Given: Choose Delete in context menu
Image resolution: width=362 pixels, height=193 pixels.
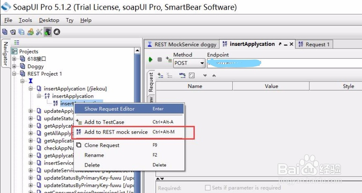Looking at the screenshot, I should pos(129,165).
